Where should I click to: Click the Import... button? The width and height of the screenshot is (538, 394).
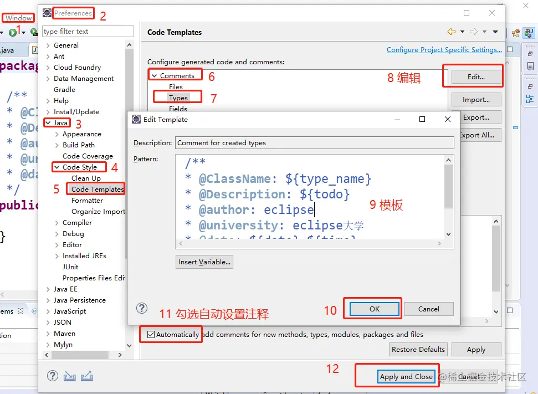[476, 100]
